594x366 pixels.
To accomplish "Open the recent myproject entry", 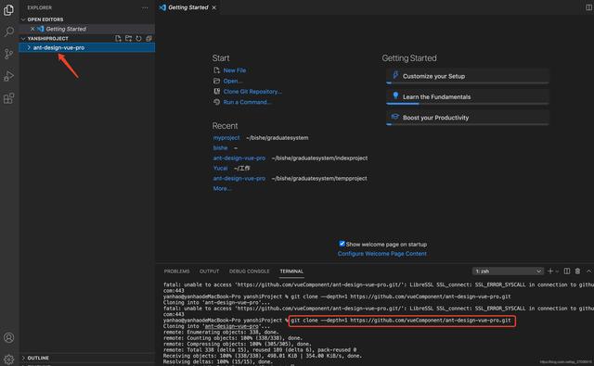I will pyautogui.click(x=226, y=138).
